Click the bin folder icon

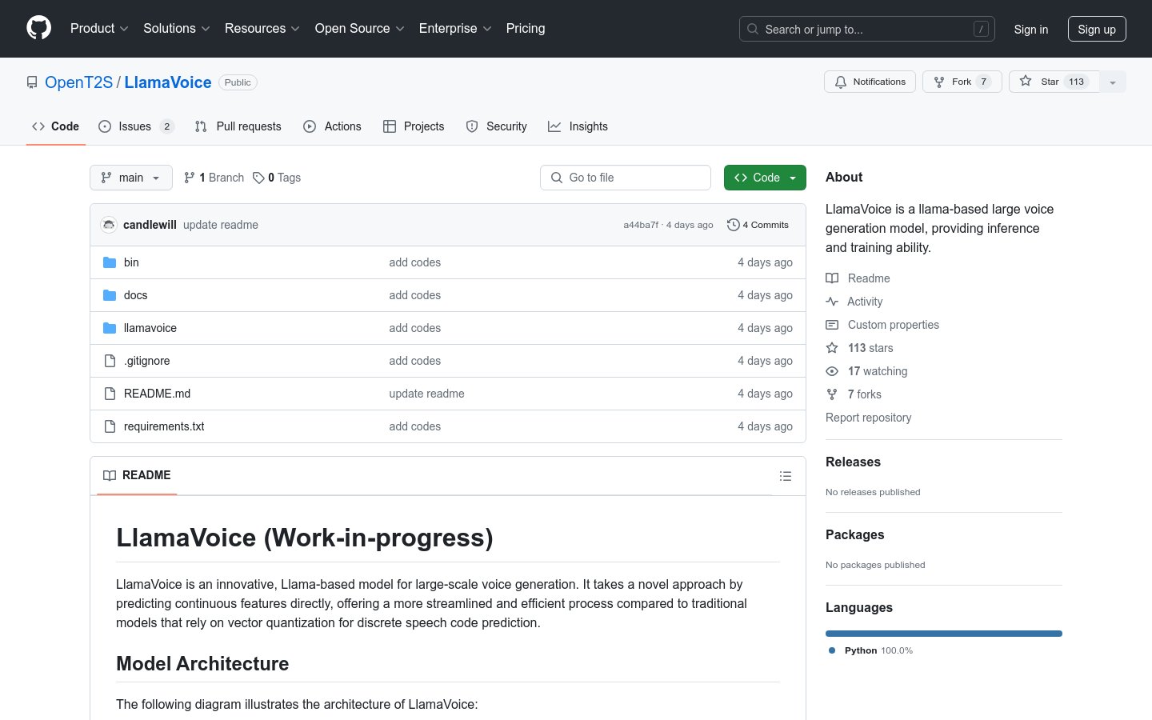110,262
